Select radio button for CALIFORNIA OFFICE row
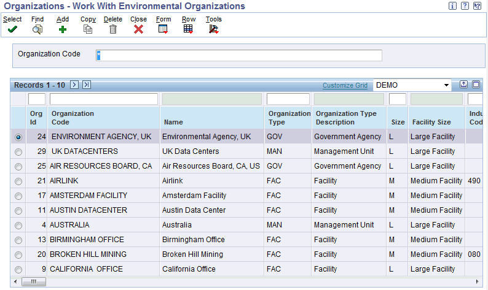The width and height of the screenshot is (488, 290). pos(18,270)
